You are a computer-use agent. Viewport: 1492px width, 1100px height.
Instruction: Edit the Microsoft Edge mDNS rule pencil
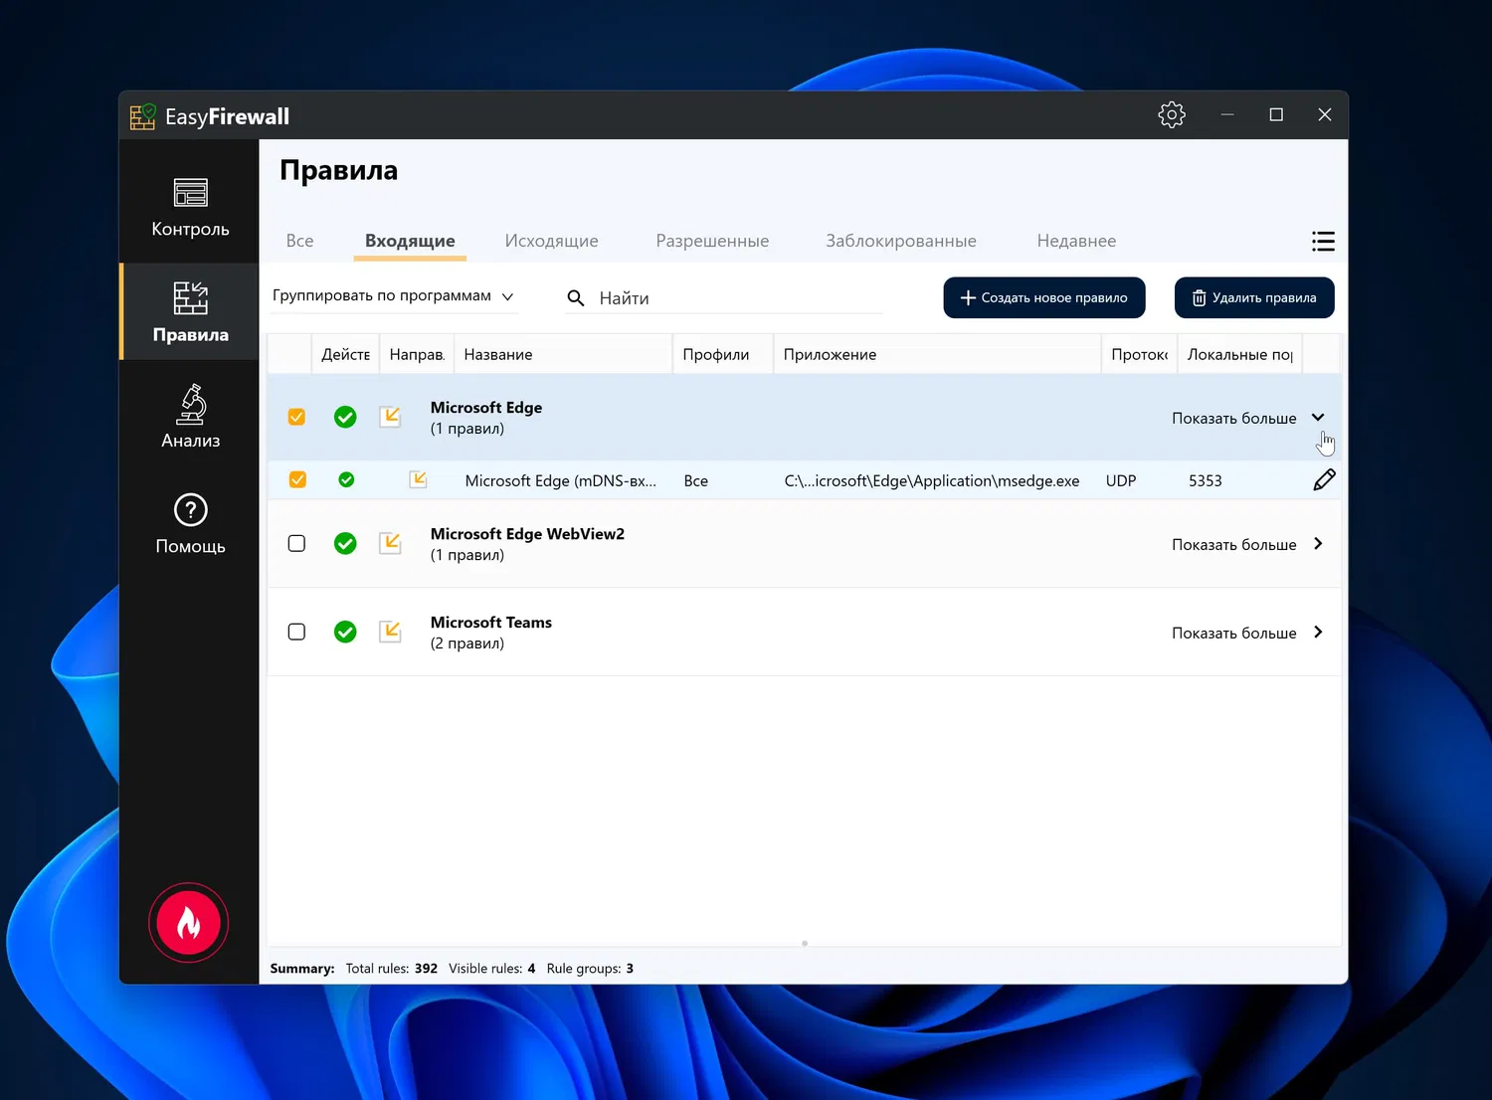tap(1324, 479)
